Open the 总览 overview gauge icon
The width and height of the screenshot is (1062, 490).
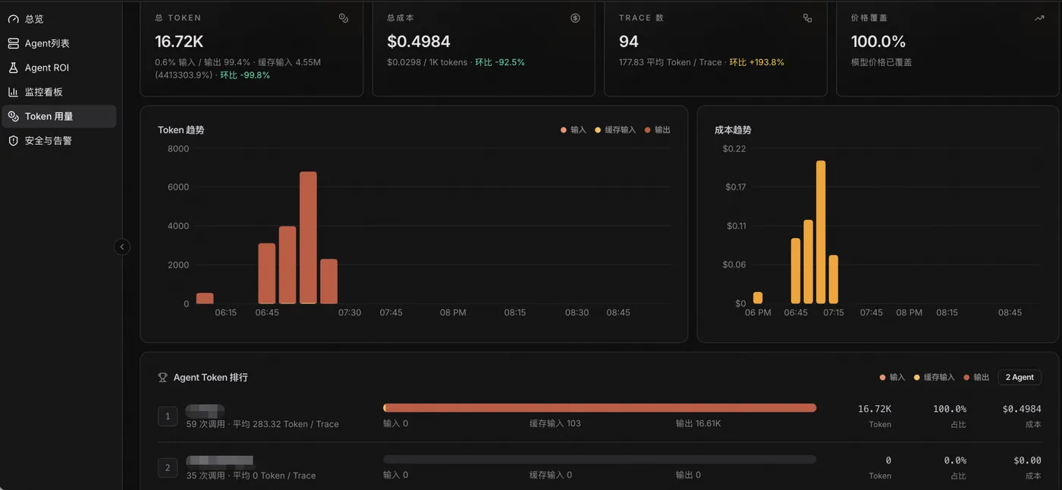(13, 19)
